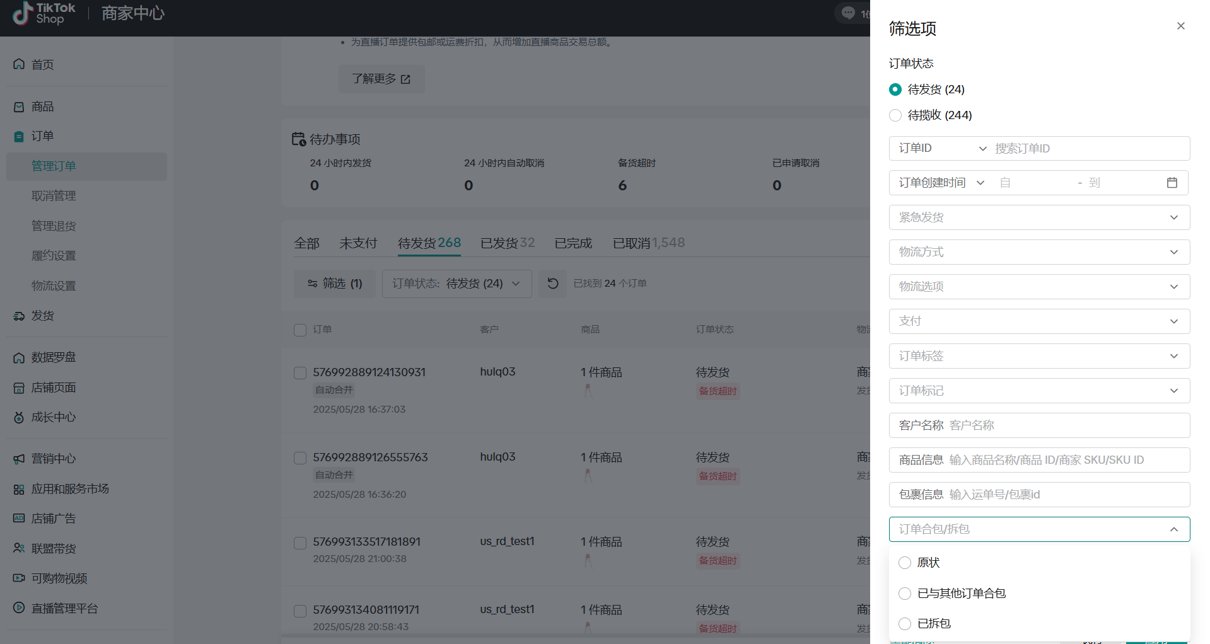Click the 了解更多 button
Viewport: 1210px width, 644px height.
click(381, 79)
